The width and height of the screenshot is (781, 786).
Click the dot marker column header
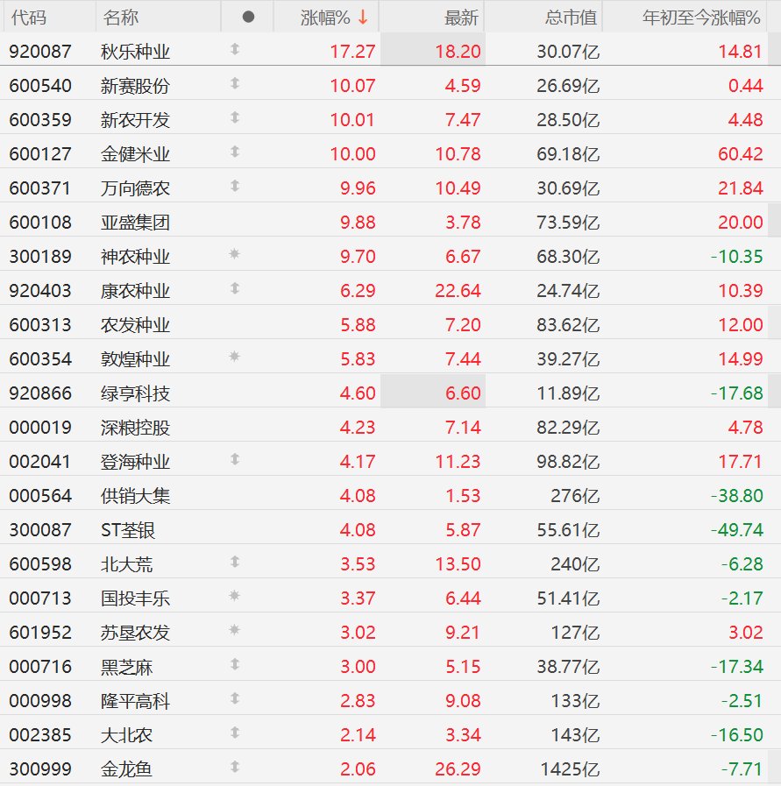point(248,17)
